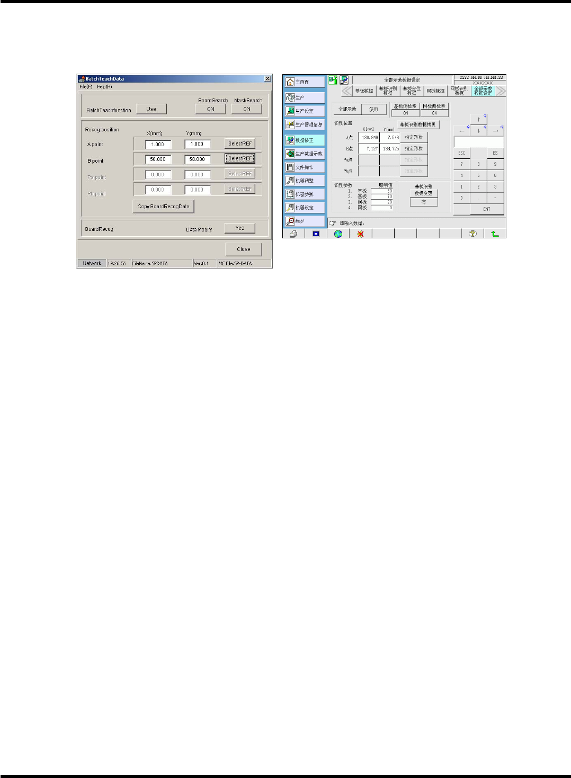Screen dimensions: 571x778
Task: Toggle 基板识别数据变更 有 button
Action: coord(424,202)
